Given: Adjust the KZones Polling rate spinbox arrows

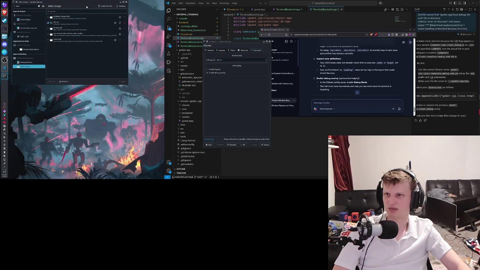Looking at the screenshot, I should pos(266,60).
